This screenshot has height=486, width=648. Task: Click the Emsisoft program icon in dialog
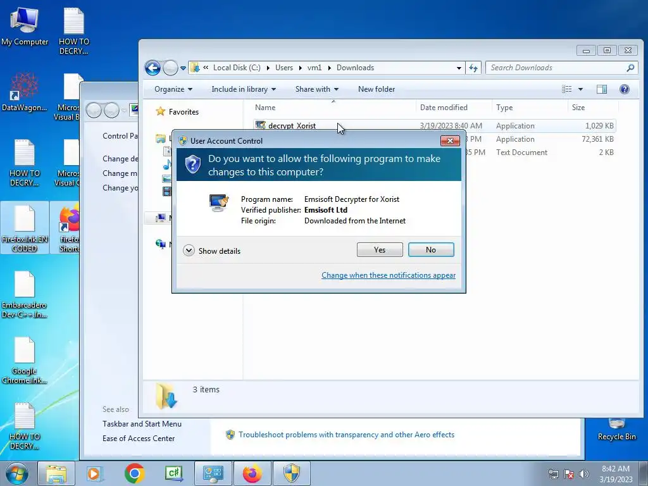pos(218,203)
